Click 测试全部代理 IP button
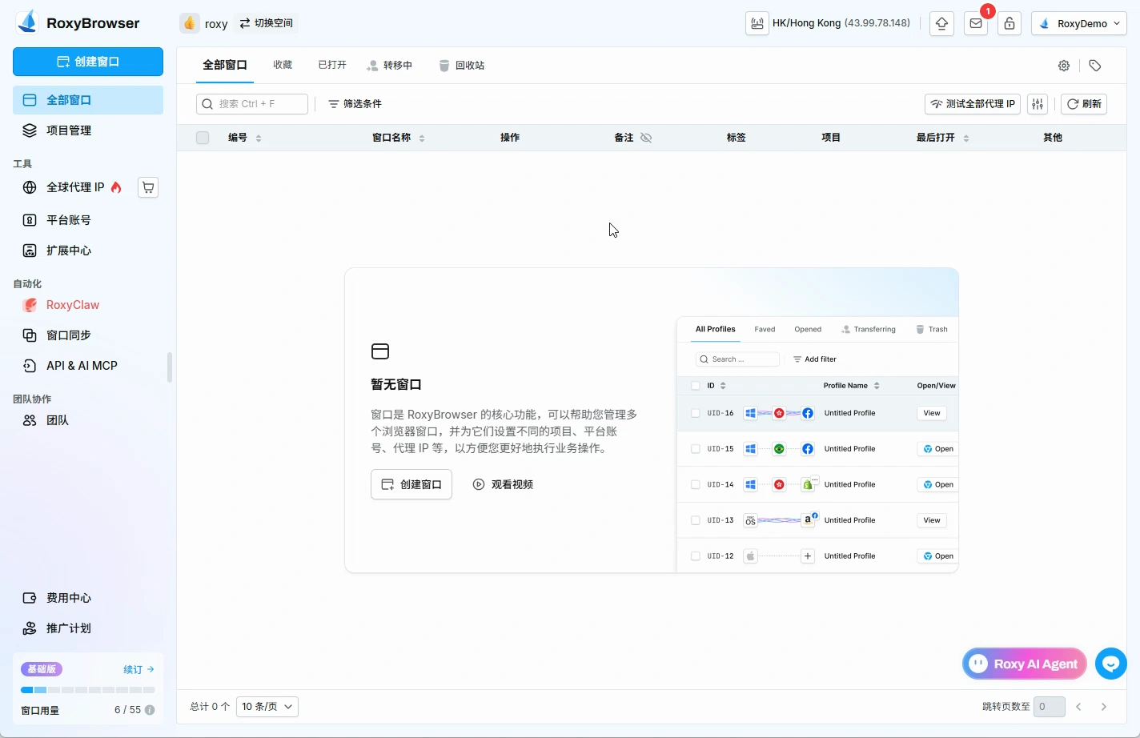 click(x=973, y=104)
